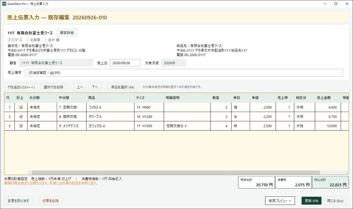The width and height of the screenshot is (353, 209).
Task: Click the 売上備考 text field
Action: pos(184,73)
